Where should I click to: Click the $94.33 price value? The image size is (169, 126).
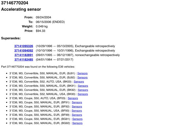pyautogui.click(x=40, y=31)
